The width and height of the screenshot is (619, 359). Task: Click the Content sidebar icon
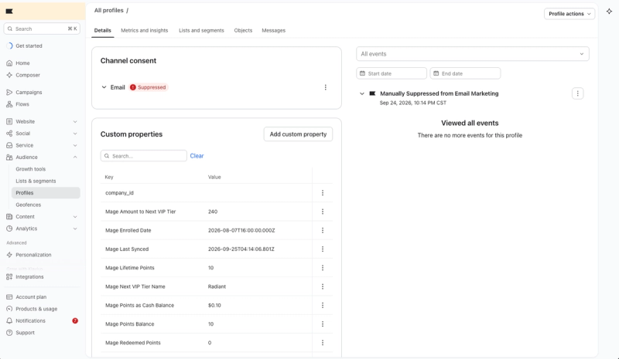pyautogui.click(x=9, y=216)
